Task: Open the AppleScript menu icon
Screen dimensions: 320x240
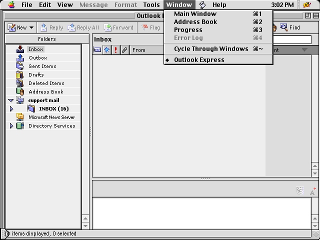Action: (202, 4)
